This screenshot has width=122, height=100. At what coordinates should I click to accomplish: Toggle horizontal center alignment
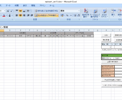pos(20,16)
